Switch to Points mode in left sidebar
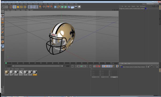Viewport: 161px width, 97px height. pyautogui.click(x=3, y=26)
